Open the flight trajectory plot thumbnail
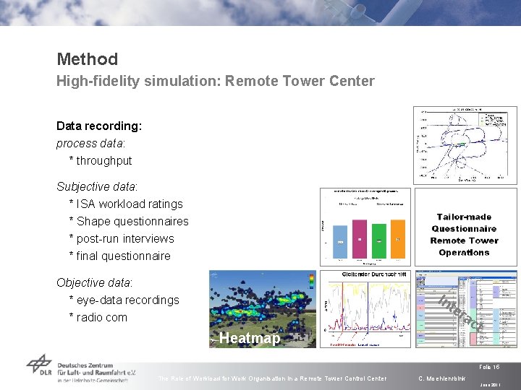 click(465, 145)
